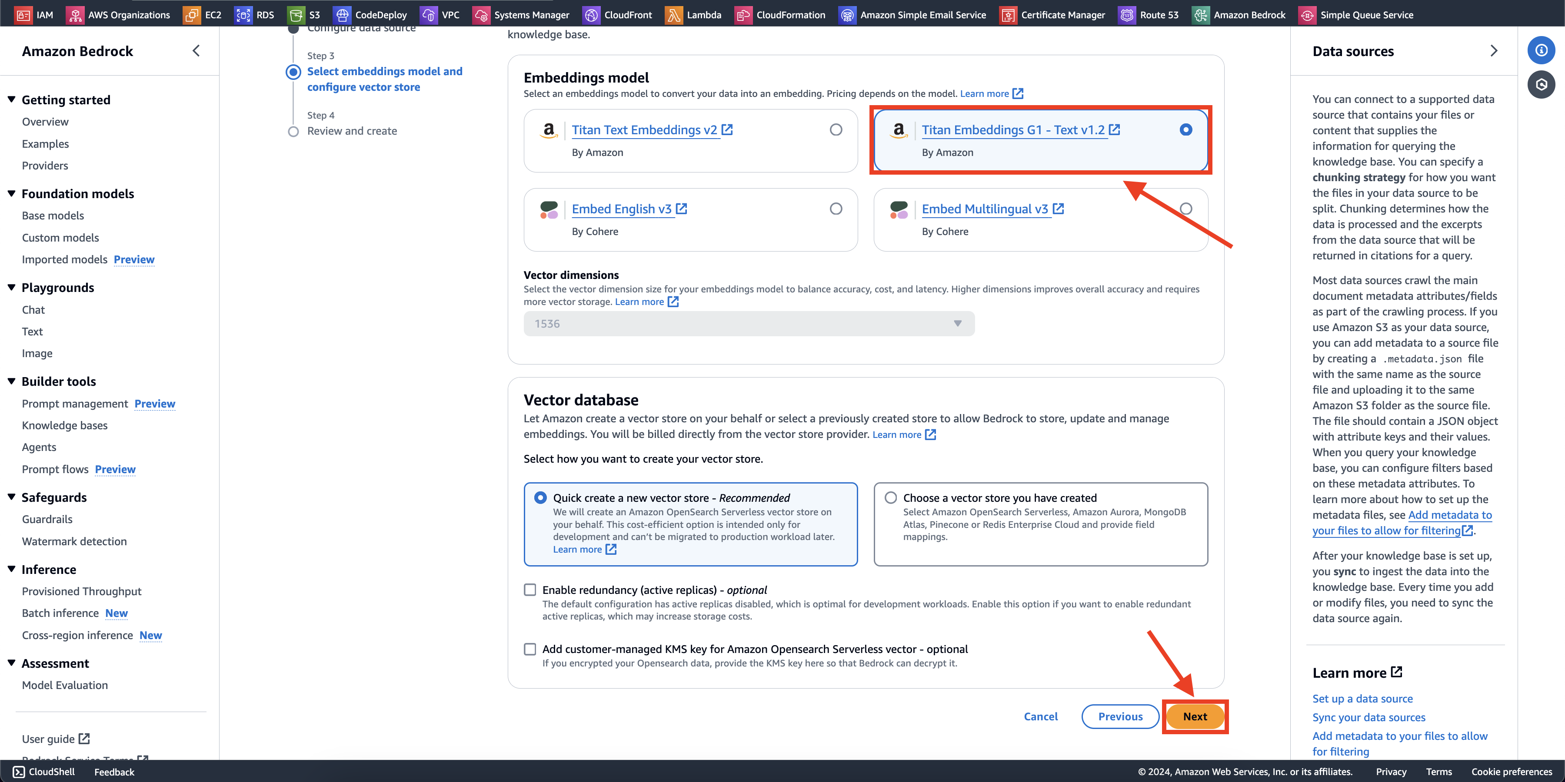Viewport: 1565px width, 782px height.
Task: Enable redundancy (active replicas) checkbox
Action: (x=530, y=590)
